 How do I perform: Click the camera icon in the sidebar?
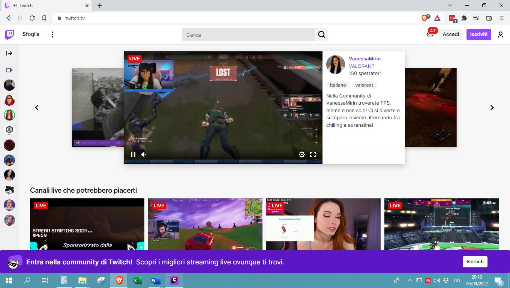(9, 70)
